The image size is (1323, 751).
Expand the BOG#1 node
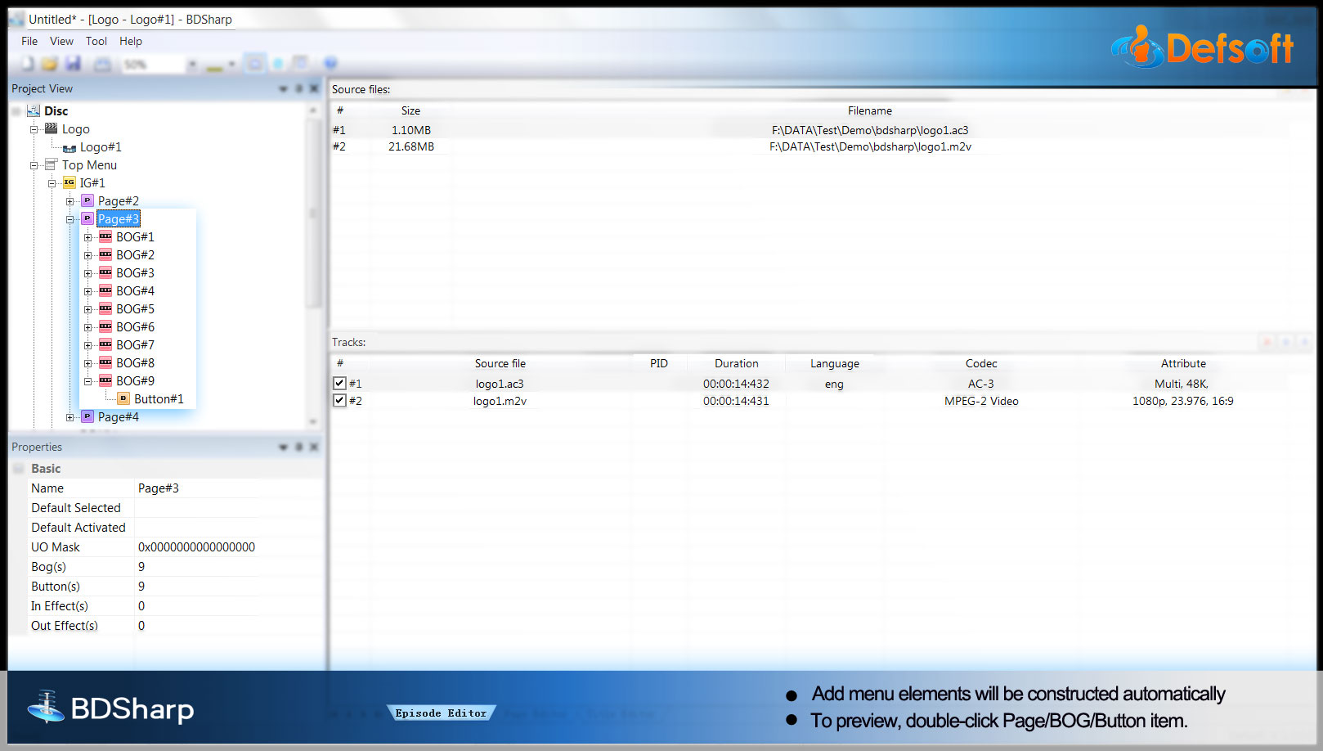87,237
